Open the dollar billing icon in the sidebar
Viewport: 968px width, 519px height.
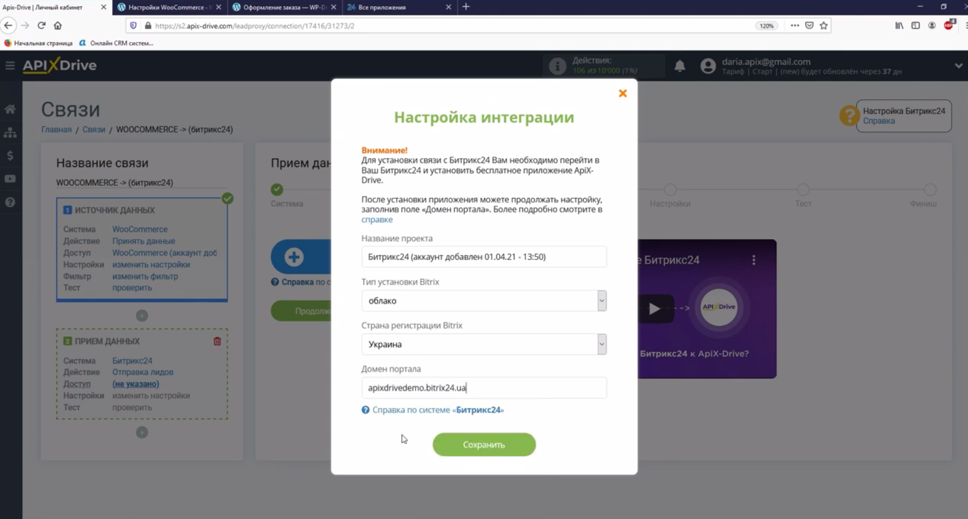pos(10,156)
